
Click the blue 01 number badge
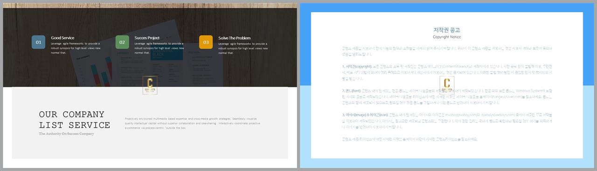[39, 42]
